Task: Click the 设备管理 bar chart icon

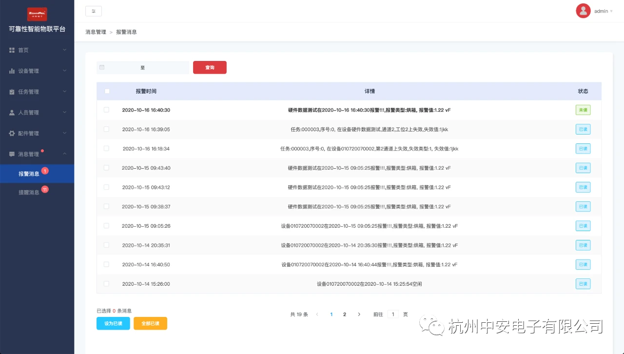Action: tap(12, 71)
